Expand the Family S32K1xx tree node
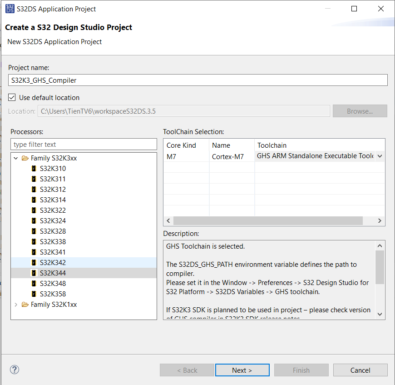This screenshot has height=385, width=395. (x=16, y=305)
